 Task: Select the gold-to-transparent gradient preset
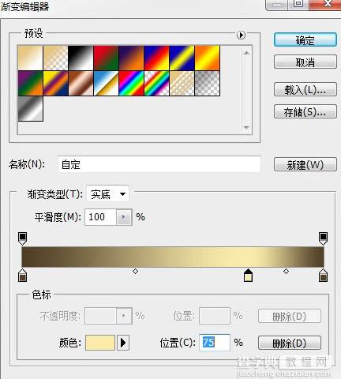tap(55, 58)
